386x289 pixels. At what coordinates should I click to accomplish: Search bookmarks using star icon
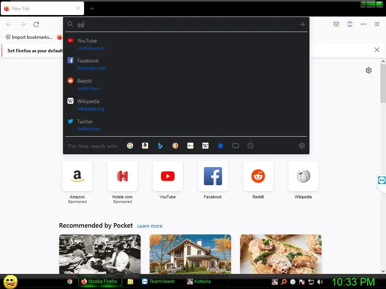(x=220, y=146)
